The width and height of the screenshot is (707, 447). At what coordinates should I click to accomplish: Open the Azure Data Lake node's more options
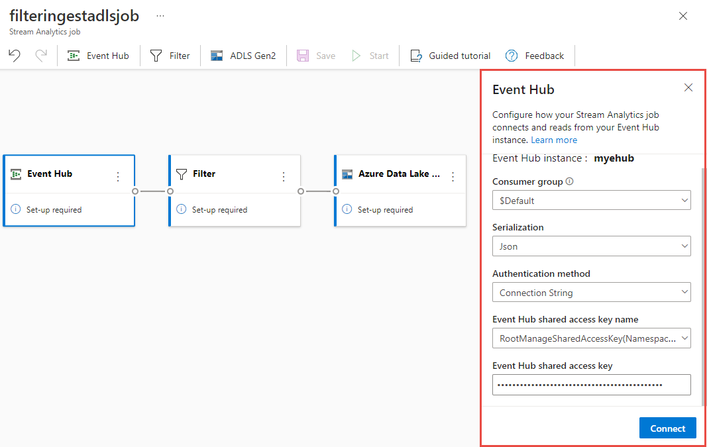(x=453, y=177)
